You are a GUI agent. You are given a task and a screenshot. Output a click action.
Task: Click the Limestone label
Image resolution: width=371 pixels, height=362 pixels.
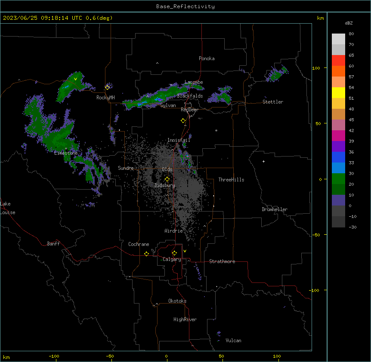coord(66,153)
